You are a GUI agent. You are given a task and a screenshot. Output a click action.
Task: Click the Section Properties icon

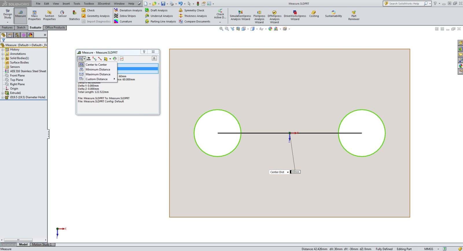49,15
